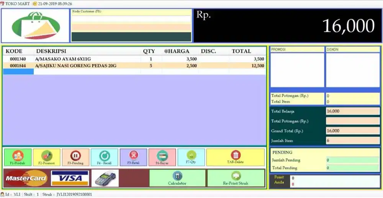Click the user icon in the status bar
383x198 pixels.
point(2,194)
